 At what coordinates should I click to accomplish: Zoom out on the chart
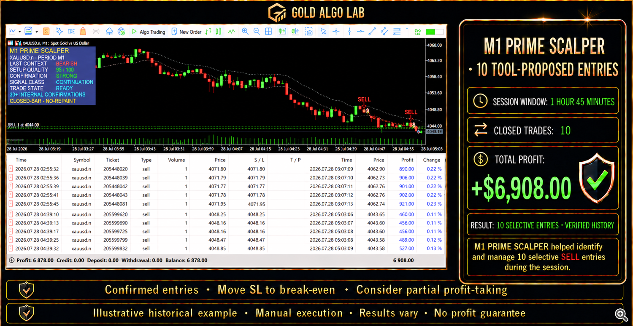[257, 31]
